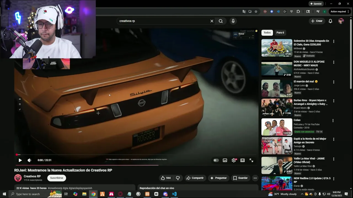The image size is (353, 198).
Task: Toggle subtitles with the captions icon
Action: pos(225,160)
